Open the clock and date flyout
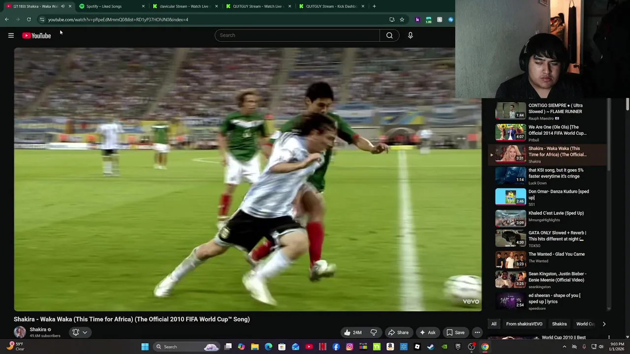The width and height of the screenshot is (630, 354). tap(616, 347)
